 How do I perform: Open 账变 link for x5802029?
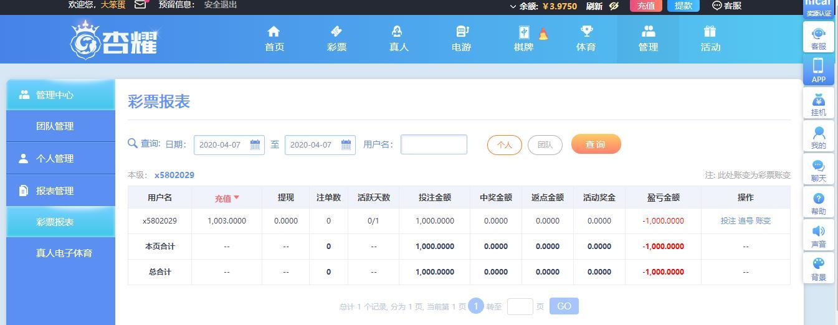(x=763, y=221)
